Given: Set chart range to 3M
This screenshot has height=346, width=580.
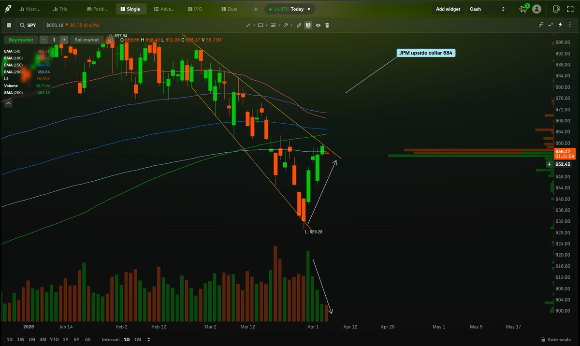Looking at the screenshot, I should click(43, 340).
